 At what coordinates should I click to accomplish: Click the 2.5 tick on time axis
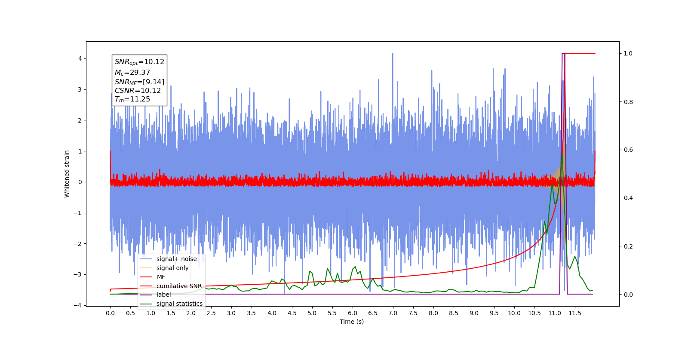coord(211,313)
